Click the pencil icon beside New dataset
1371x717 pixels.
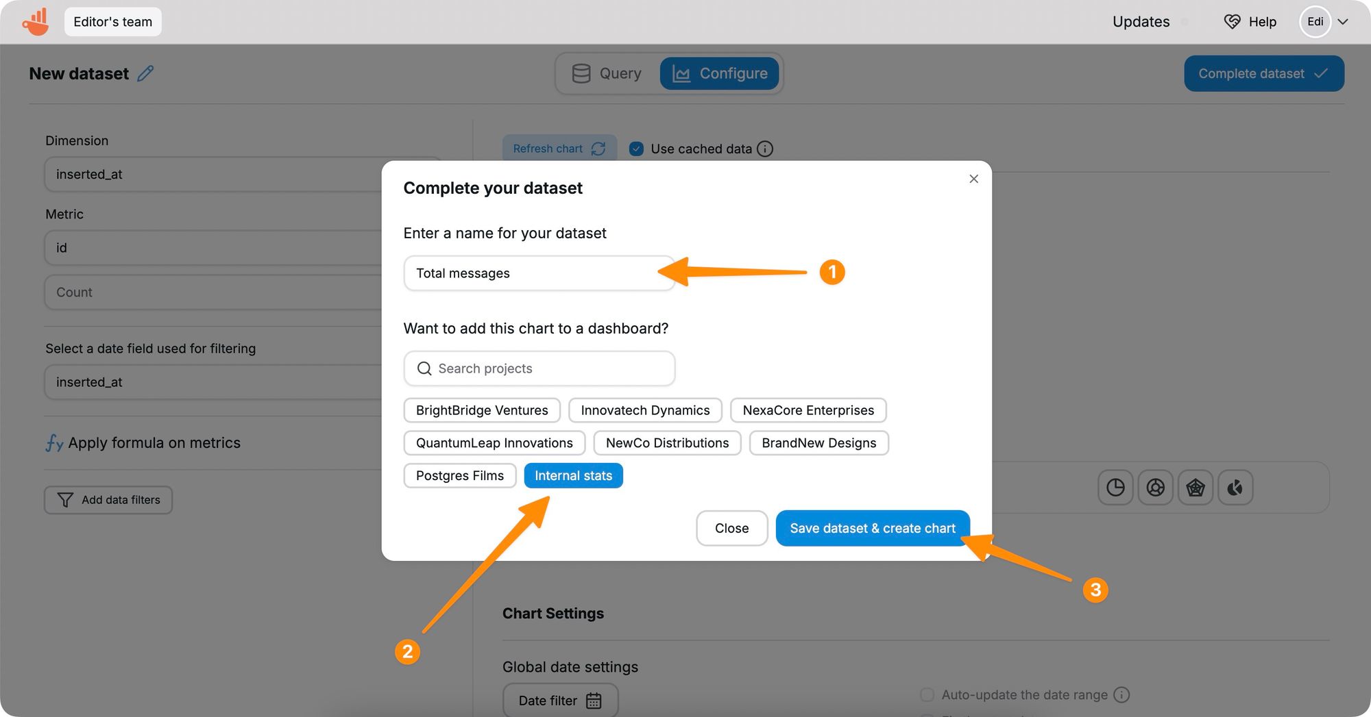[x=145, y=73]
